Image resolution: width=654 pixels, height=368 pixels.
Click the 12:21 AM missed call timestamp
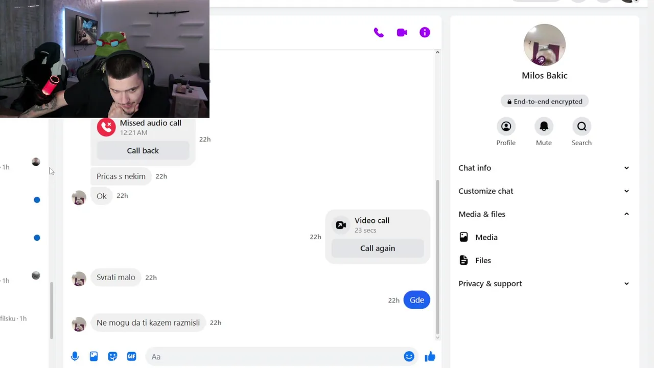tap(133, 133)
